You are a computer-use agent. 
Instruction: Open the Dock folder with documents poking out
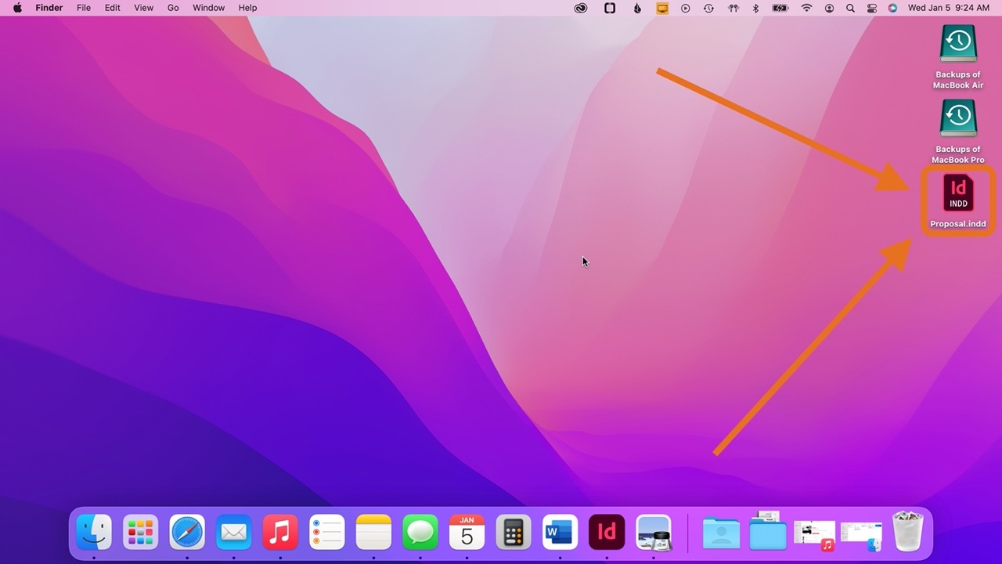click(768, 531)
